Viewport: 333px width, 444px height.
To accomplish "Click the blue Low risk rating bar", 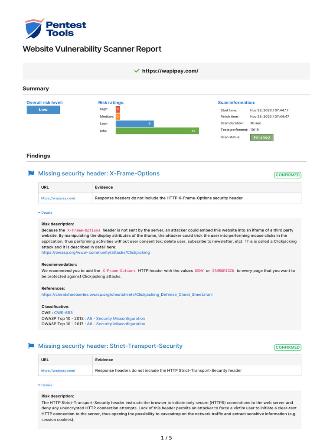I will (x=134, y=124).
